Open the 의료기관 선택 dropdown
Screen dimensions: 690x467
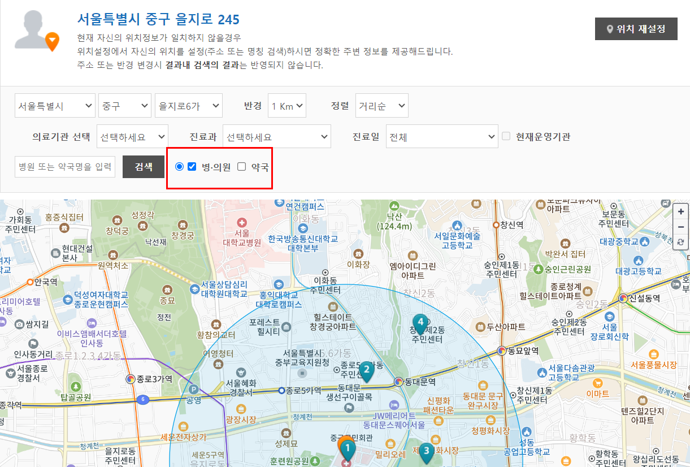132,137
